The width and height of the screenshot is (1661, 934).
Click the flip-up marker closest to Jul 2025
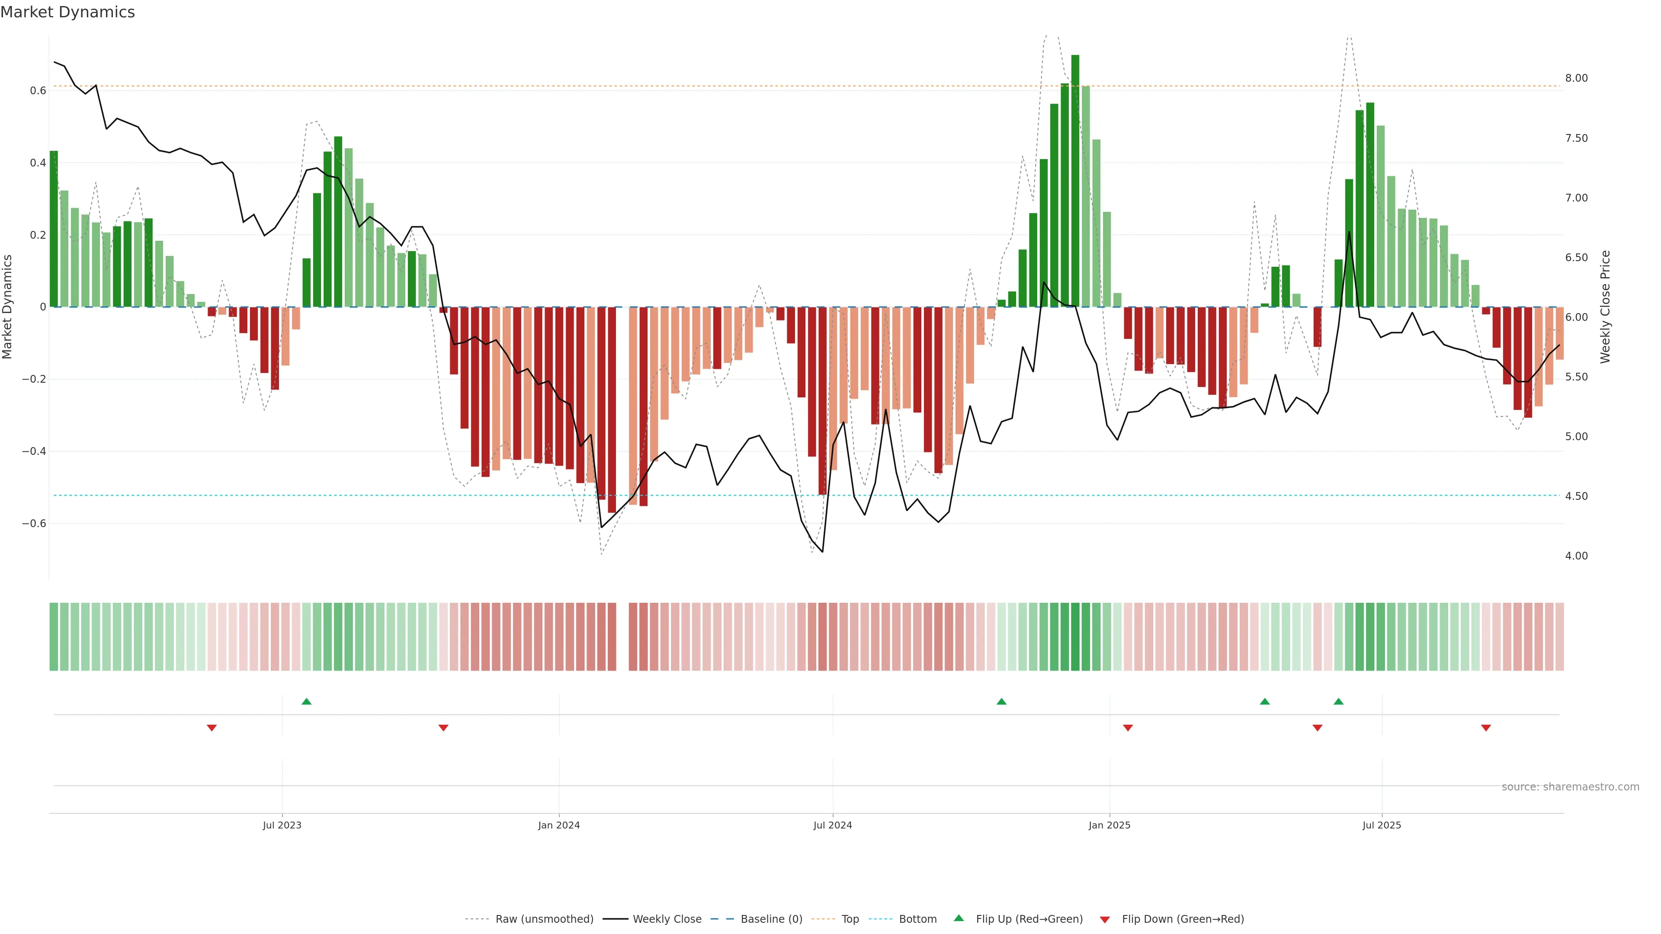(1339, 701)
